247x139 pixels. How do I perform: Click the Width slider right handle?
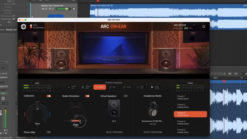click(80, 121)
